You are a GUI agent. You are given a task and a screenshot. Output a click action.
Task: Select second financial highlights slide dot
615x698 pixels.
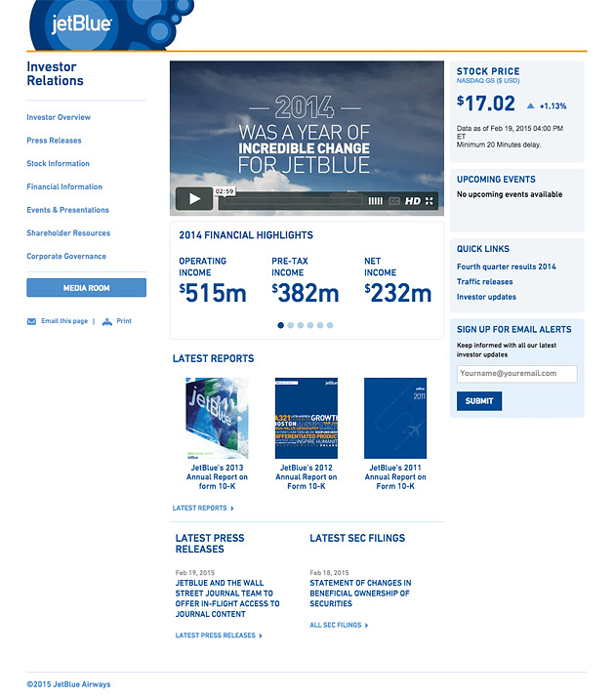point(291,325)
